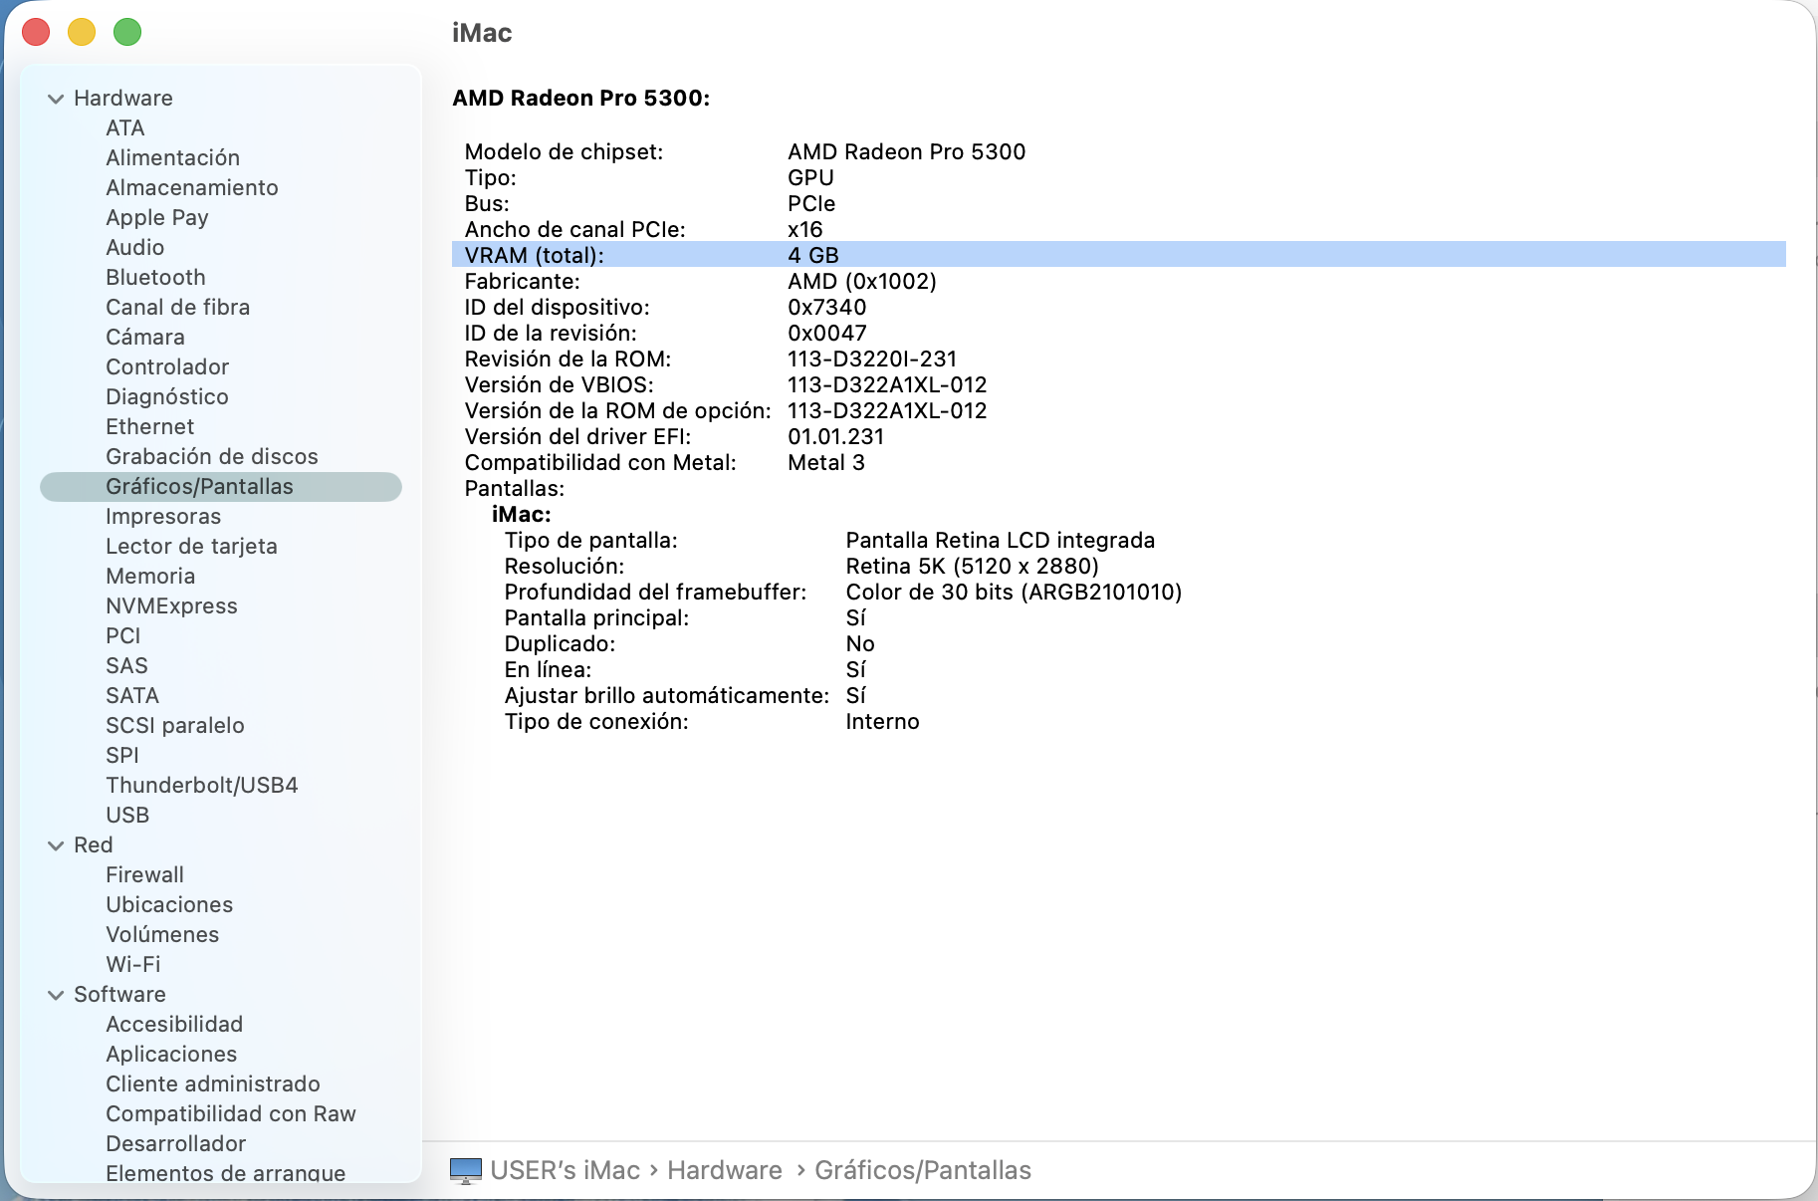
Task: Click Gráficos/Pantallas in path bar
Action: coord(923,1170)
